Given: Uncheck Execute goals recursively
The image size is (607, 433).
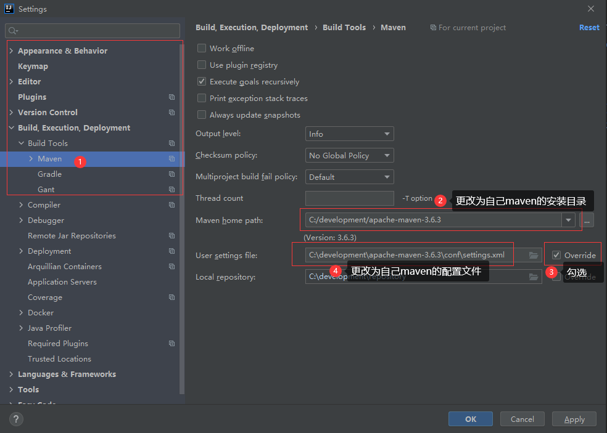Looking at the screenshot, I should click(x=202, y=81).
